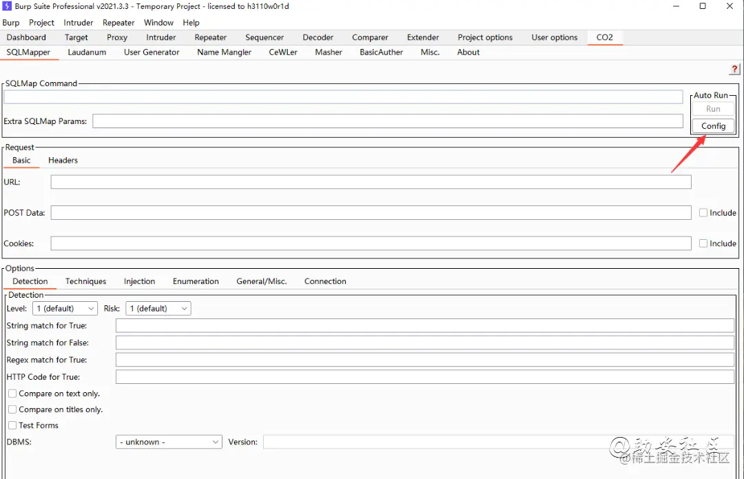Select the Basic request tab

tap(21, 161)
